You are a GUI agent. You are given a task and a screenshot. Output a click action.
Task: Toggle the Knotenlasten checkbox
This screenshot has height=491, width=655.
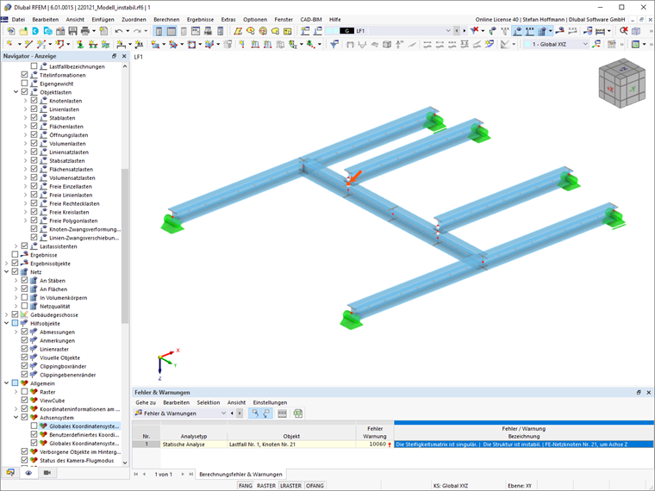[34, 101]
